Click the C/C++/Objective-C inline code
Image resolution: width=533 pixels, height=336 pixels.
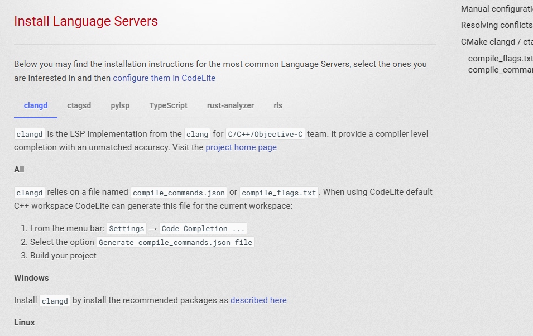(265, 134)
